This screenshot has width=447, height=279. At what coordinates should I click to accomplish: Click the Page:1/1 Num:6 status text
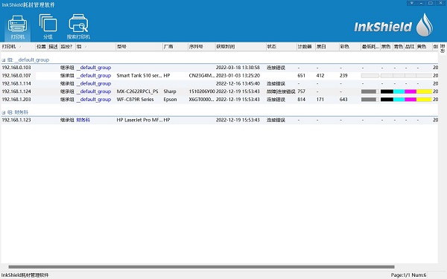point(408,275)
